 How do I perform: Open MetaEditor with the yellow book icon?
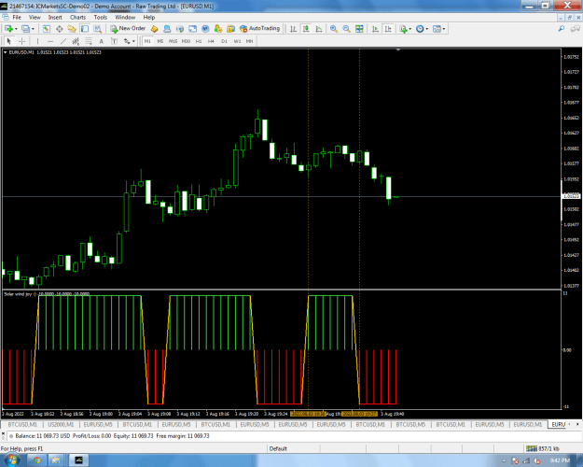point(154,29)
